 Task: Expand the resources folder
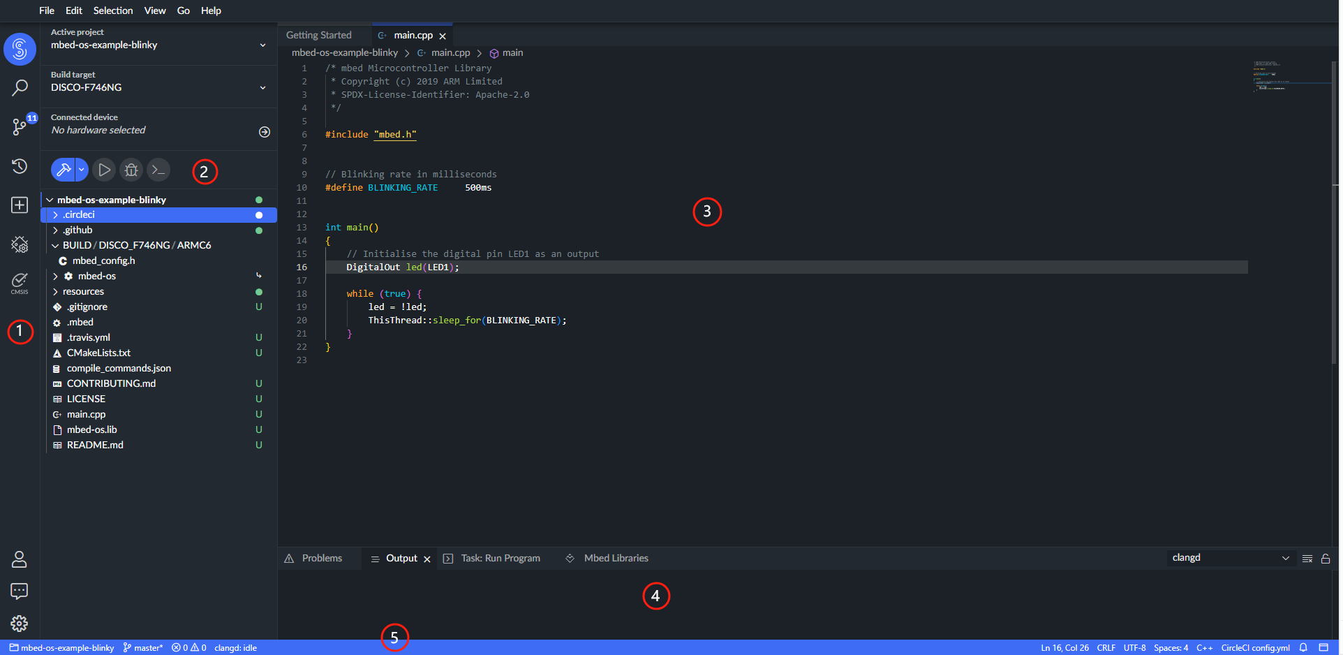(83, 291)
